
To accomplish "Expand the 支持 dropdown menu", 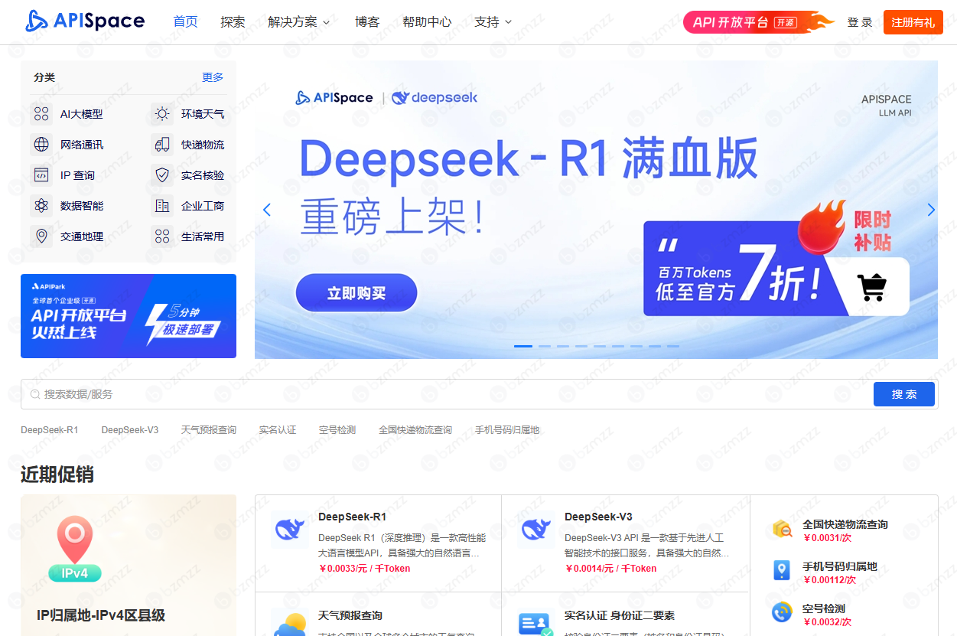I will click(493, 22).
